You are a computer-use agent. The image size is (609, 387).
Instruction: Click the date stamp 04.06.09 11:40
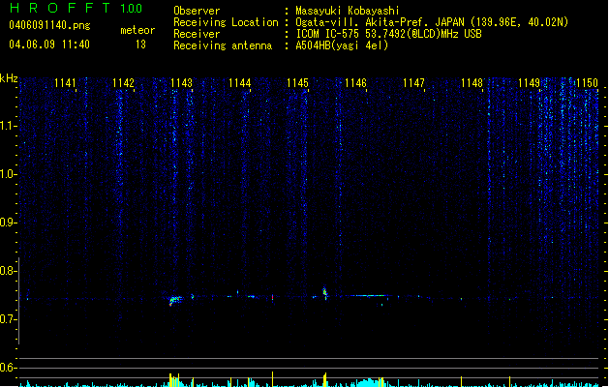tap(49, 45)
